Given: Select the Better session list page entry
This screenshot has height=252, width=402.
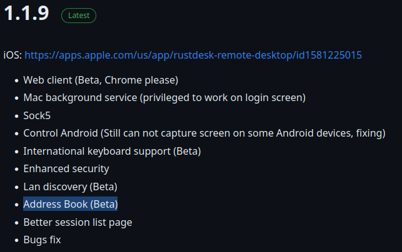Looking at the screenshot, I should pos(78,222).
